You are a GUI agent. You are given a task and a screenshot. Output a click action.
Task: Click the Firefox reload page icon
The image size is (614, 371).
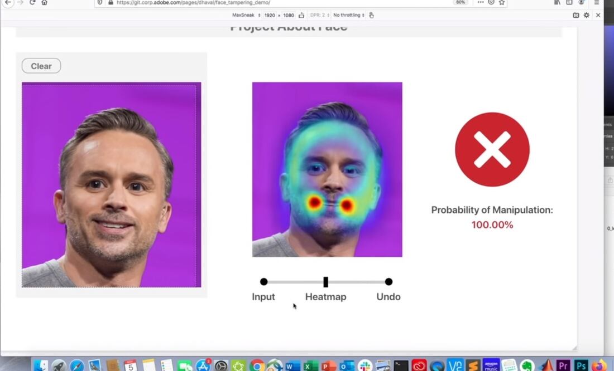(32, 2)
